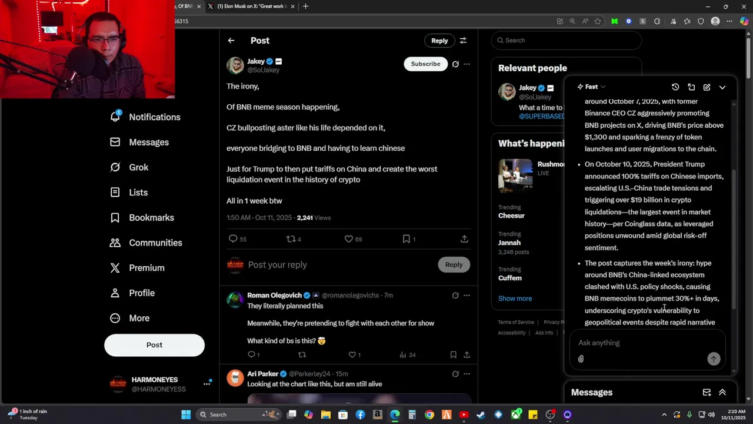Open reply settings icon beside header Reply
The width and height of the screenshot is (753, 424).
[x=463, y=41]
